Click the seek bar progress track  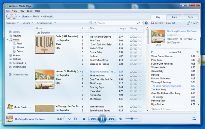[102, 113]
